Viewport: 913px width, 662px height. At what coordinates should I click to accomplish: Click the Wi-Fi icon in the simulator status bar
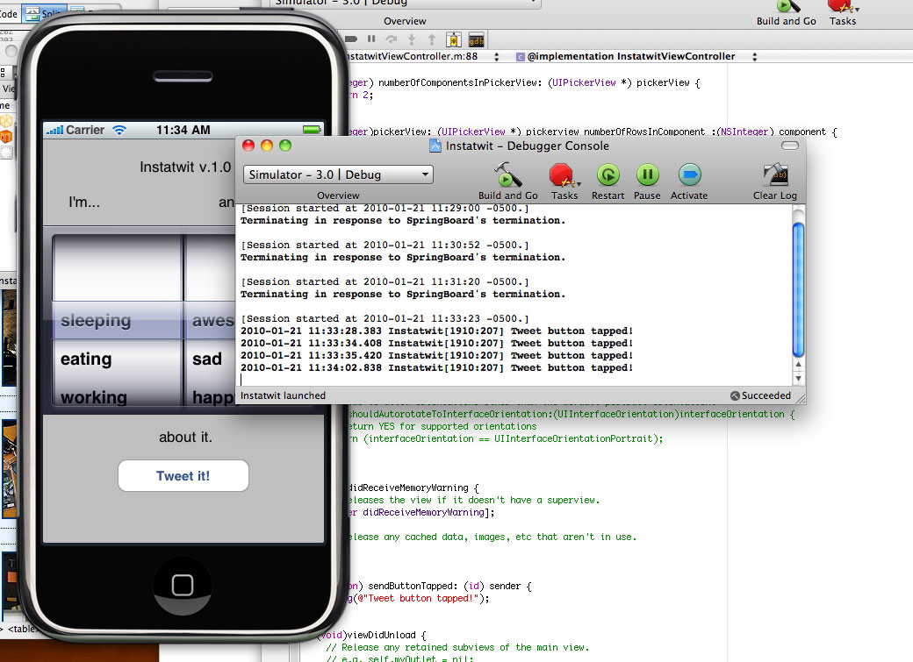pos(119,131)
